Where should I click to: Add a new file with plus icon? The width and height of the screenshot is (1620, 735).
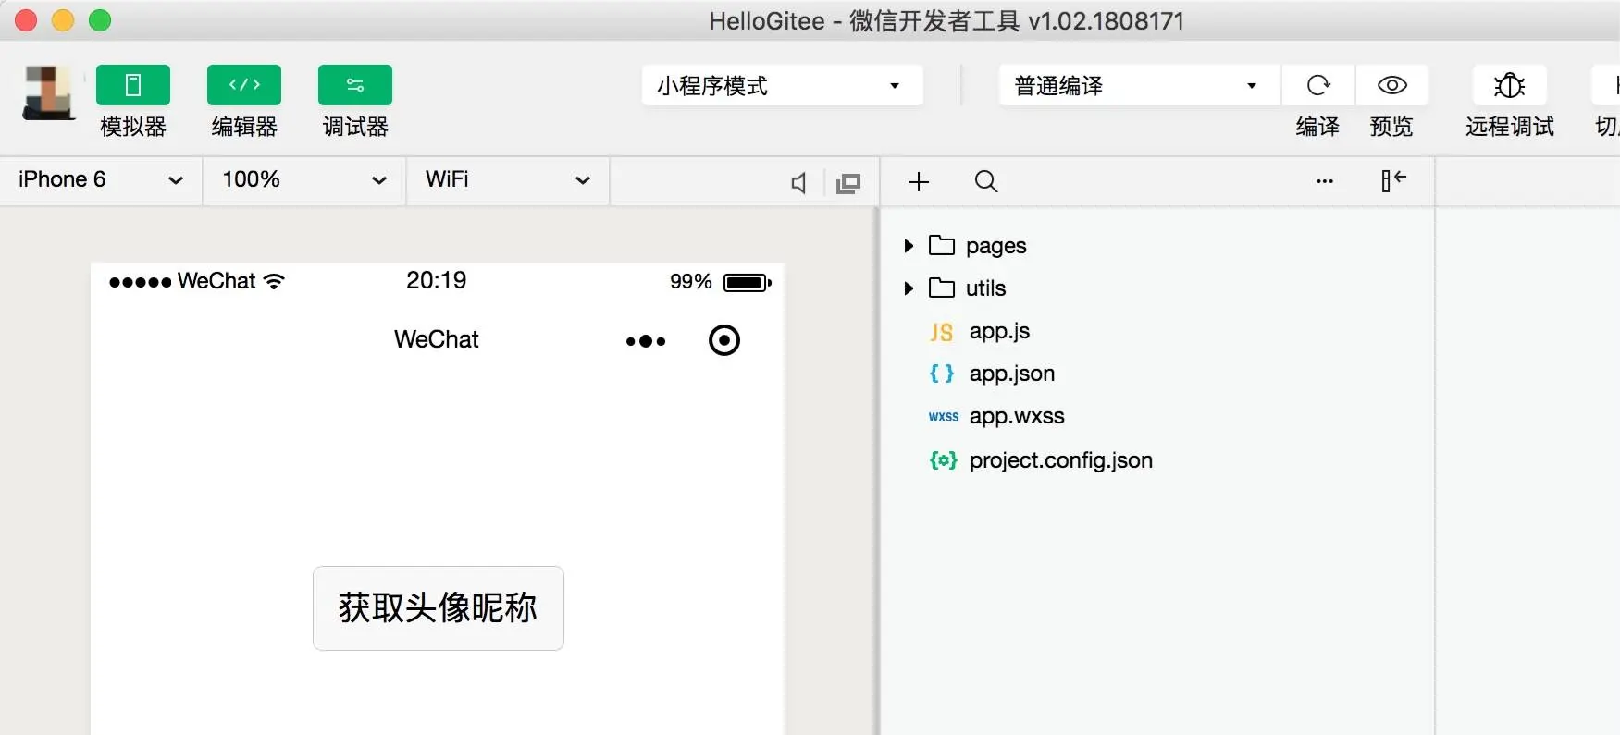(x=919, y=182)
